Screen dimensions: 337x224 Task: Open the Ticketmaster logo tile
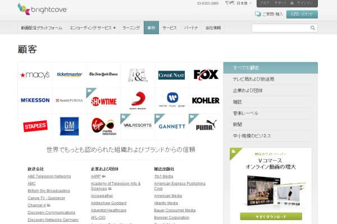pyautogui.click(x=69, y=75)
